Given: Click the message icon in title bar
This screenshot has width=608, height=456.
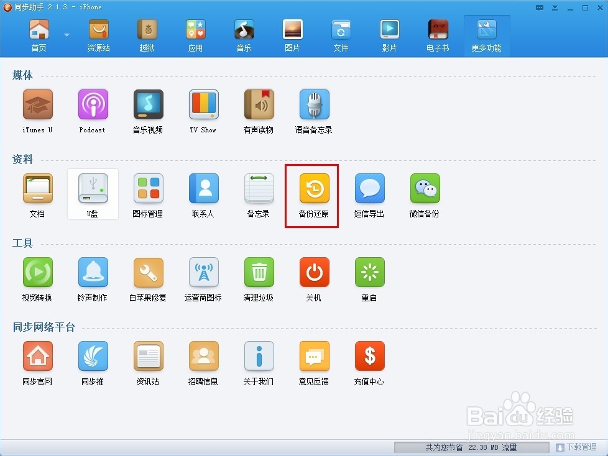Looking at the screenshot, I should click(540, 7).
